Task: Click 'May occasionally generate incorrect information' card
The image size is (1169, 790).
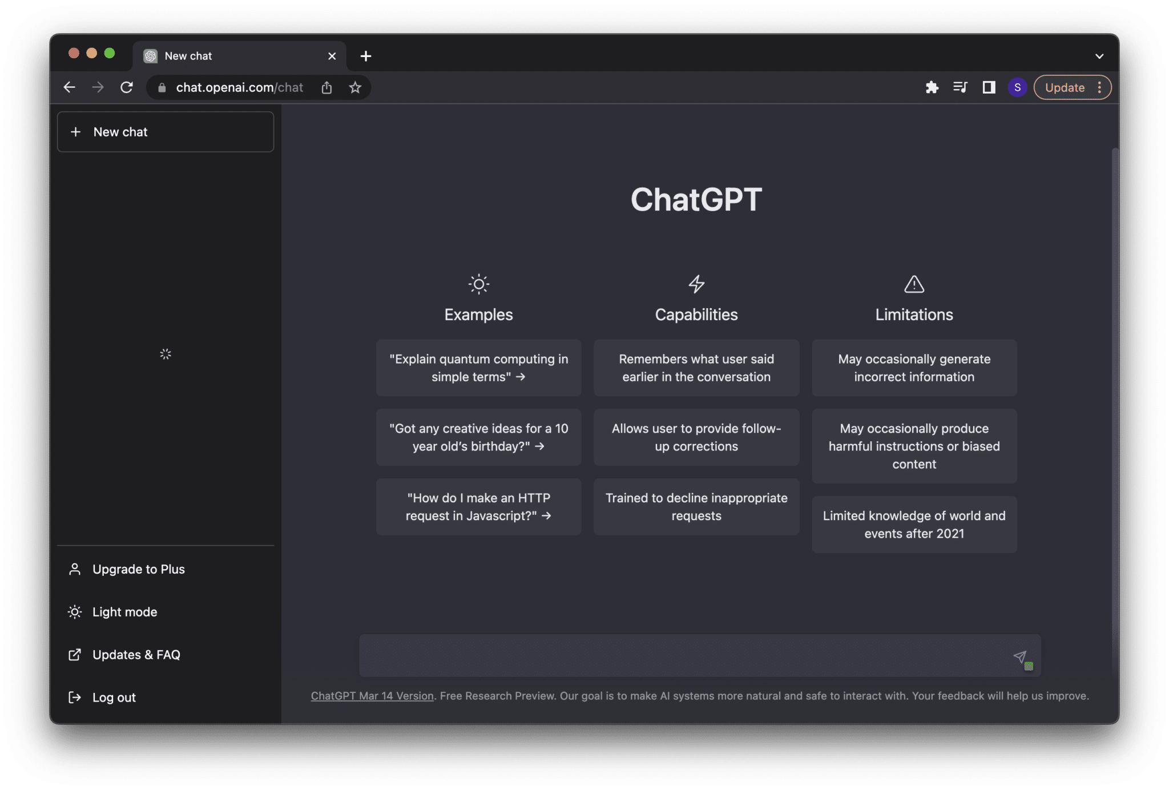Action: click(x=914, y=368)
